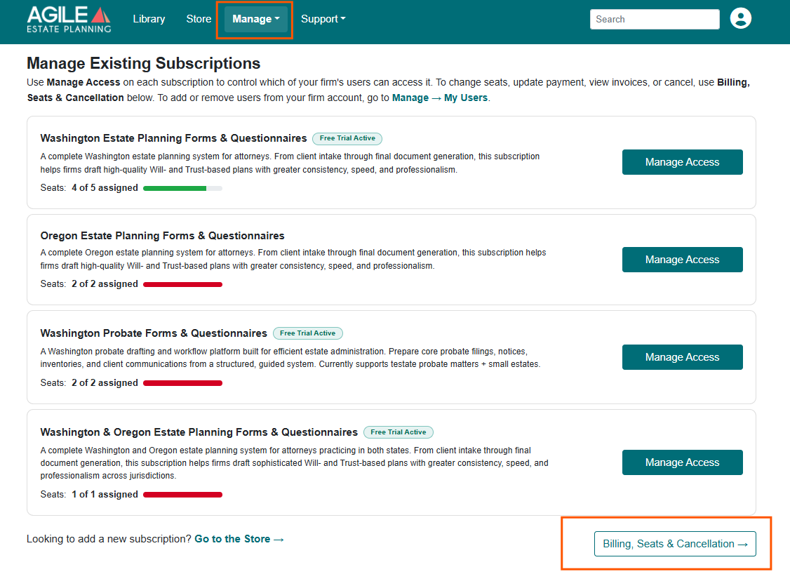Manage Access for Washington Estate Planning Forms
The height and width of the screenshot is (574, 790).
(x=682, y=162)
